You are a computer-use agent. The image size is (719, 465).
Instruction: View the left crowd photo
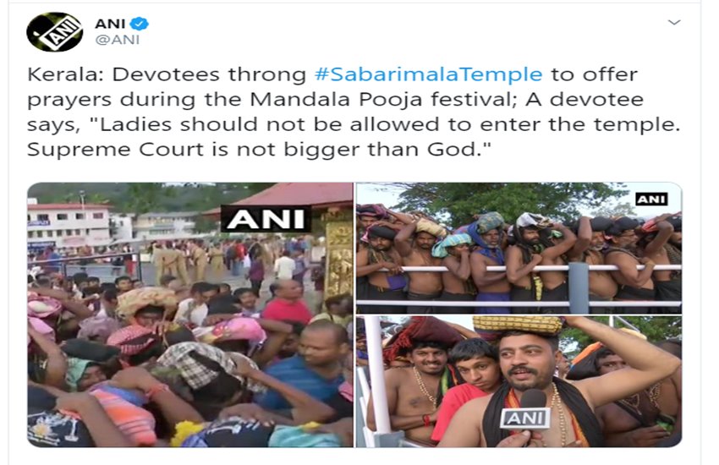(190, 315)
